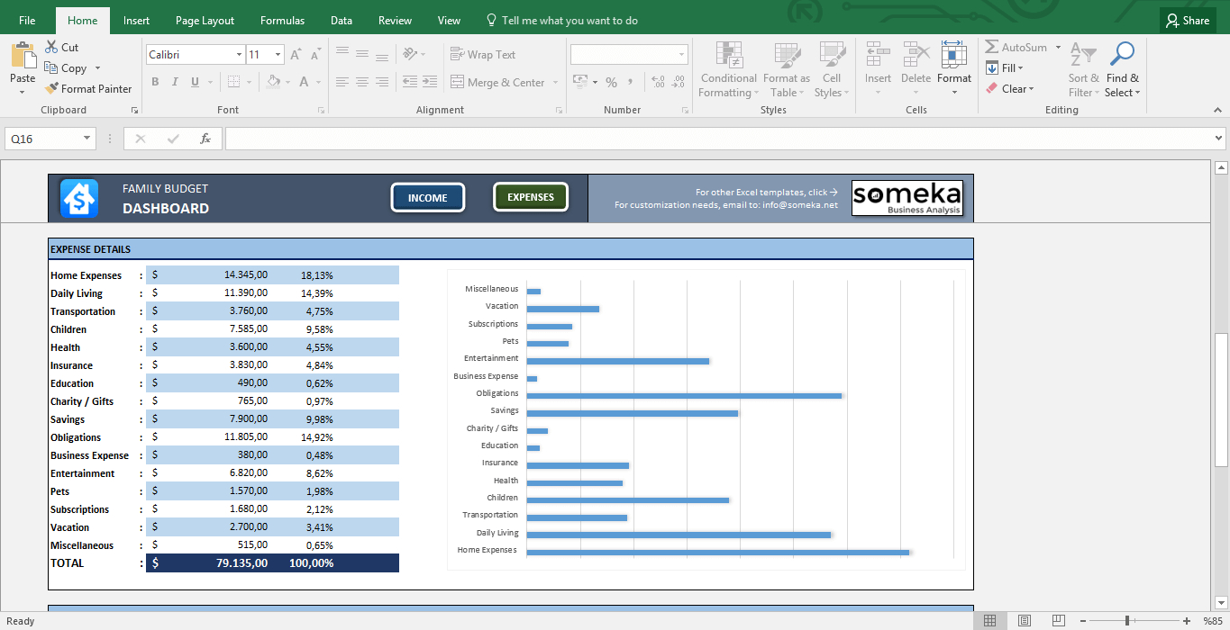Click the INCOME dashboard button
The height and width of the screenshot is (630, 1230).
[427, 198]
